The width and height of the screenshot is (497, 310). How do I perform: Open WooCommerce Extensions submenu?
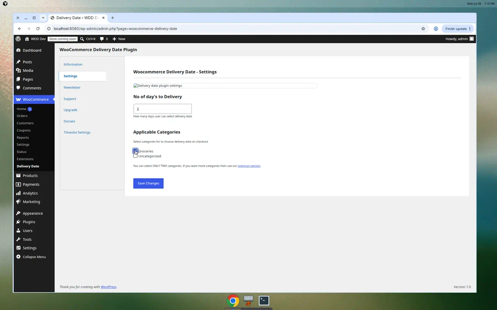25,159
